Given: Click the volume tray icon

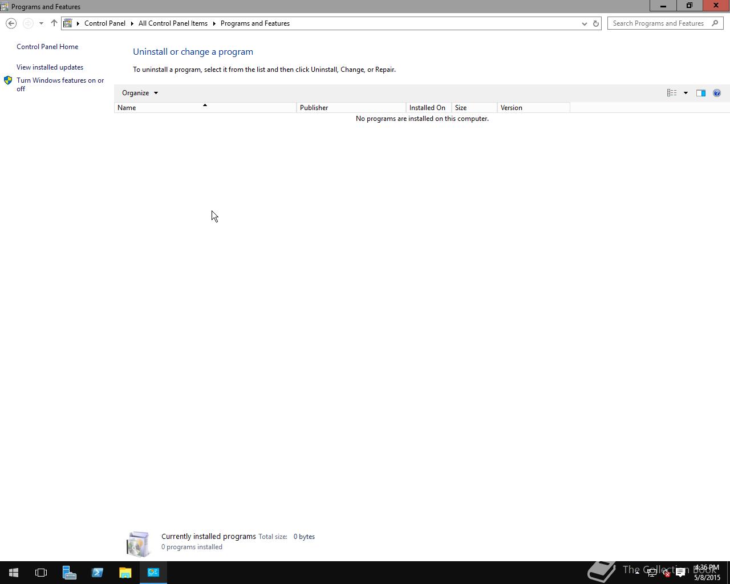Looking at the screenshot, I should tap(666, 573).
